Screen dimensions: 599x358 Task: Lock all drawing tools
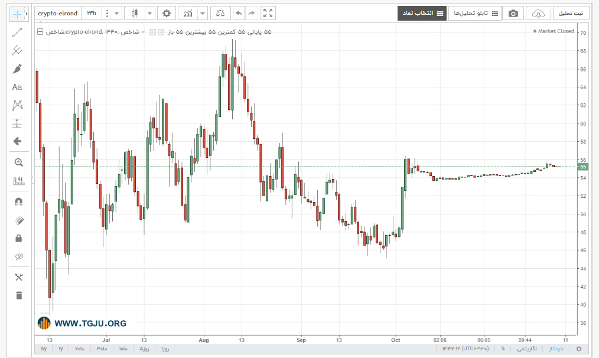point(19,239)
